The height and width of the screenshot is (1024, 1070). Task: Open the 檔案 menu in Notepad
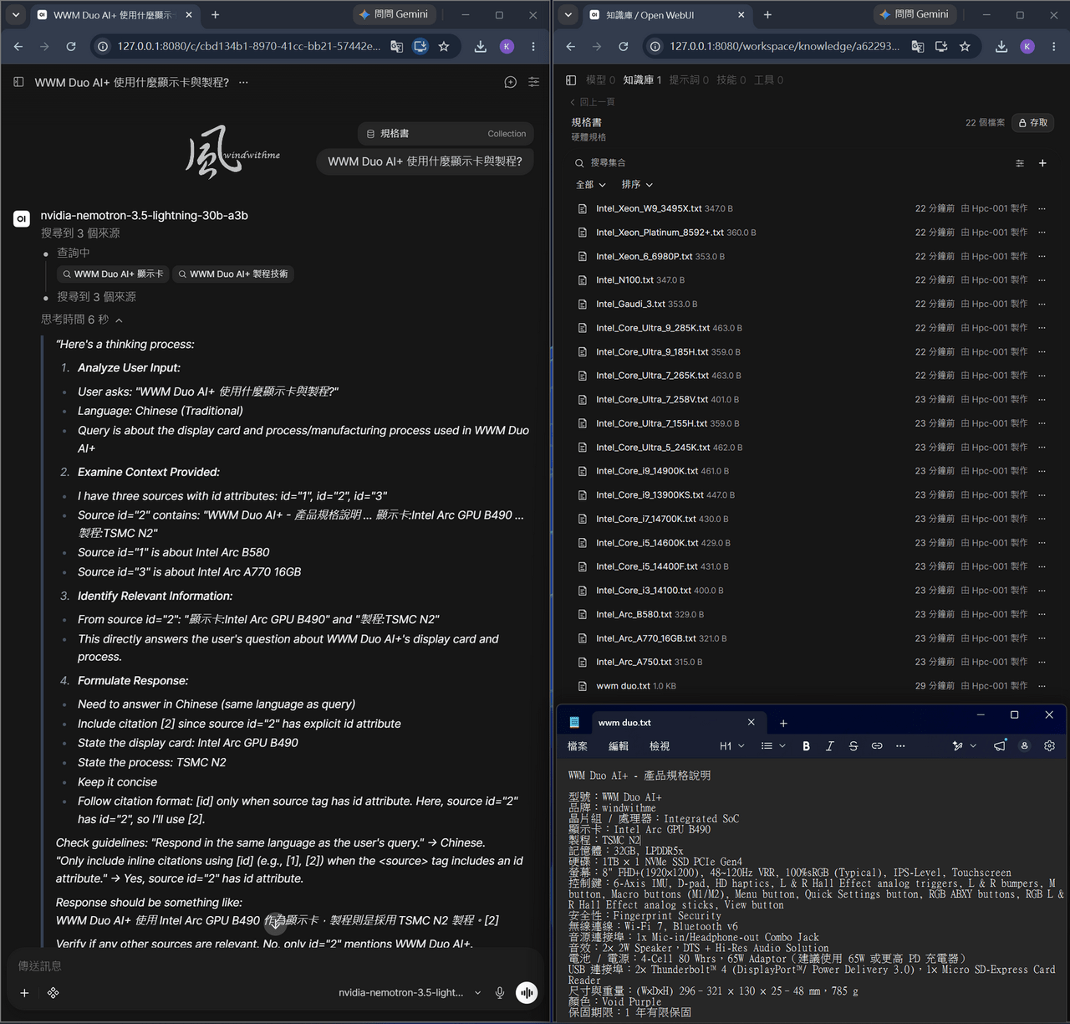(578, 745)
